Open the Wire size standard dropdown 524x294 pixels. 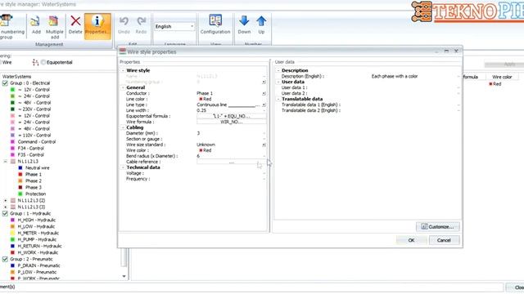(x=264, y=145)
